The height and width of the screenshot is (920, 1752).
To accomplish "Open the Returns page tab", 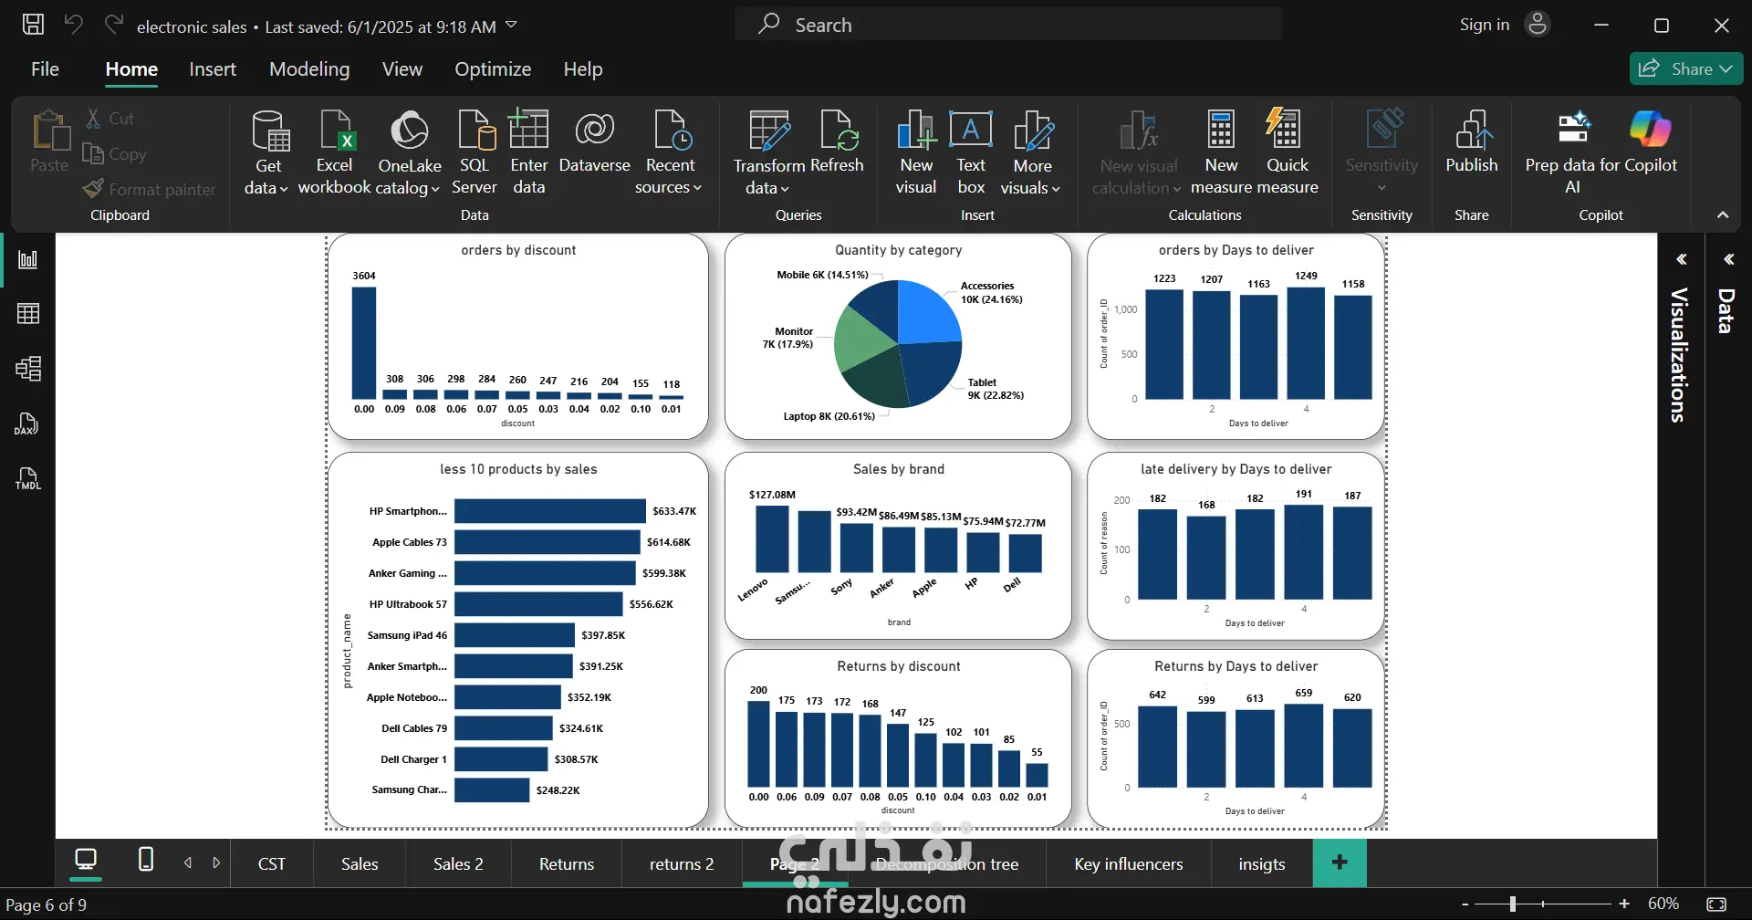I will (567, 864).
